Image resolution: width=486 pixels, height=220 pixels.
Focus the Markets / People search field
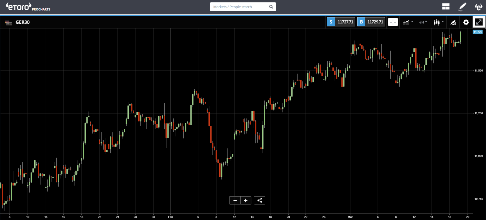click(239, 7)
